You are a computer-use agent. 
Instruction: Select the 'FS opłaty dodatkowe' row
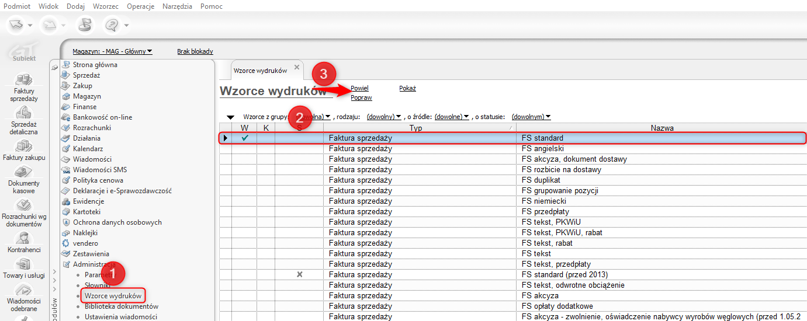tap(513, 306)
